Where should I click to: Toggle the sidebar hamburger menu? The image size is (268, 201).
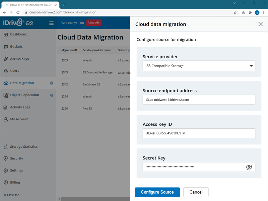tap(51, 23)
